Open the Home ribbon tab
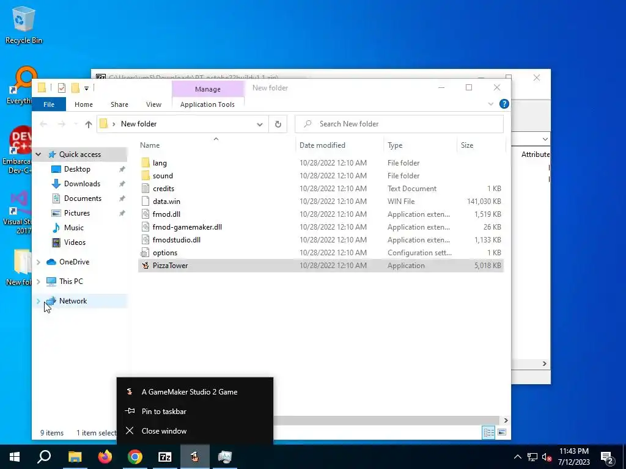The height and width of the screenshot is (469, 626). click(83, 104)
